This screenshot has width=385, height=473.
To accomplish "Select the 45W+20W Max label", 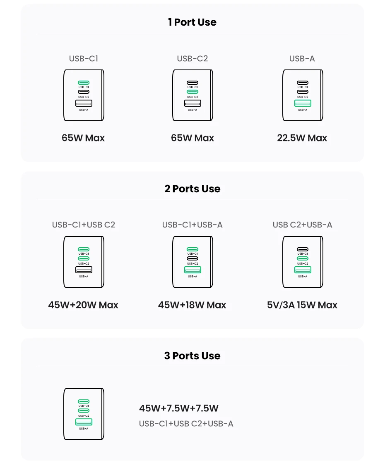I will (83, 305).
